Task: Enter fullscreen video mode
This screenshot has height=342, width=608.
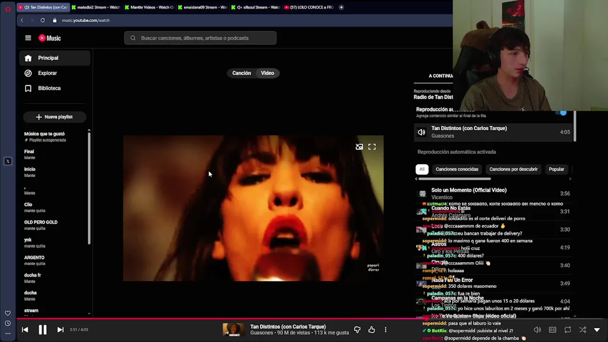Action: [372, 147]
